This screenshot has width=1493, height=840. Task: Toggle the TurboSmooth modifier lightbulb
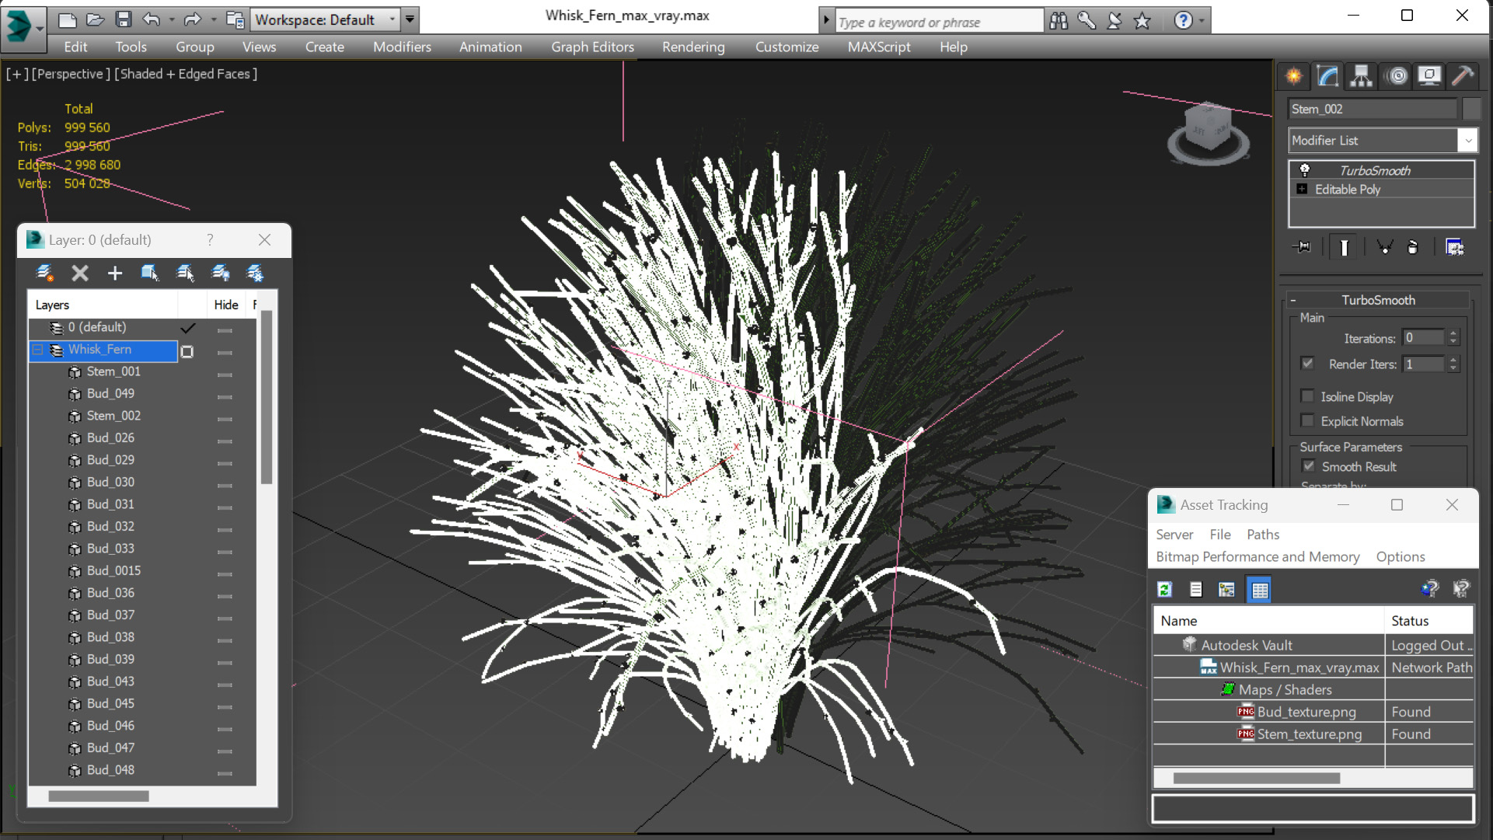pos(1305,170)
